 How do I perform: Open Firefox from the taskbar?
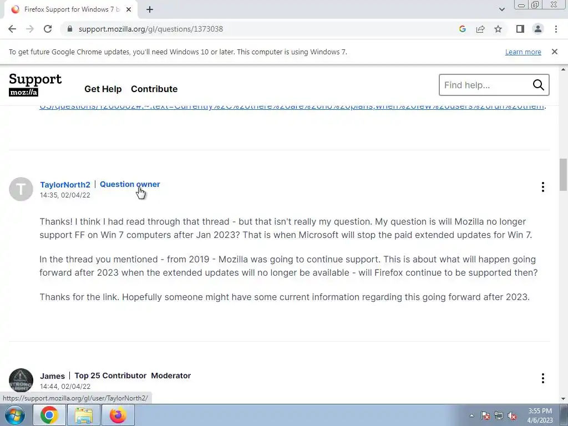[x=118, y=415]
